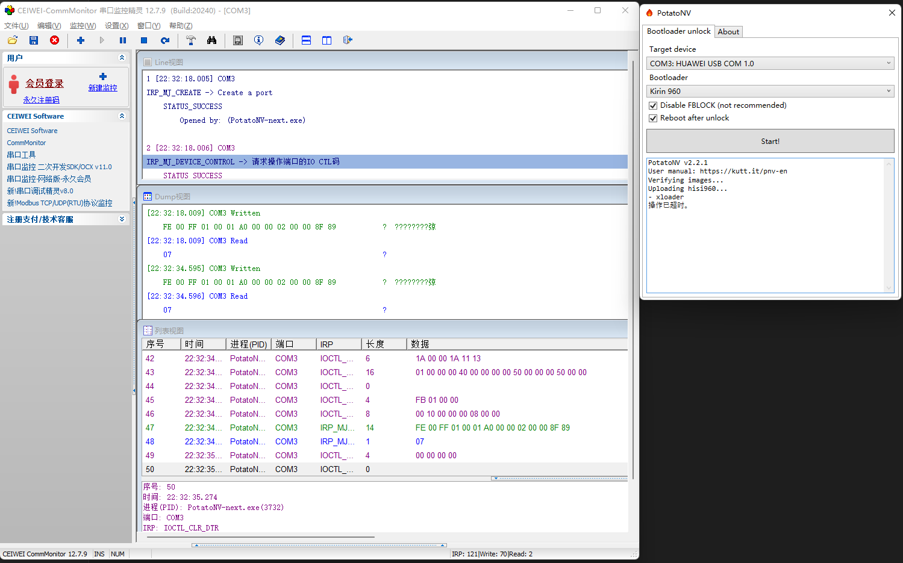Click the save floppy disk icon
The height and width of the screenshot is (563, 903).
point(34,40)
